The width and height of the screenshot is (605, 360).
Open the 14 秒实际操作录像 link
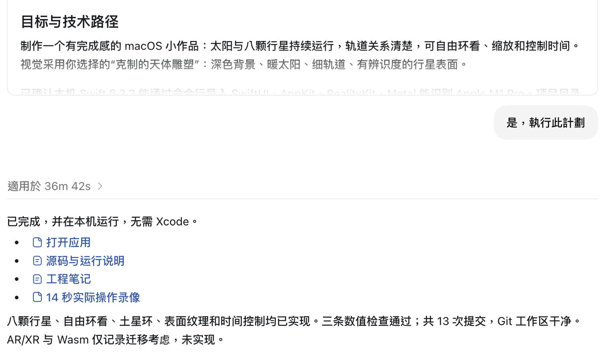(93, 297)
